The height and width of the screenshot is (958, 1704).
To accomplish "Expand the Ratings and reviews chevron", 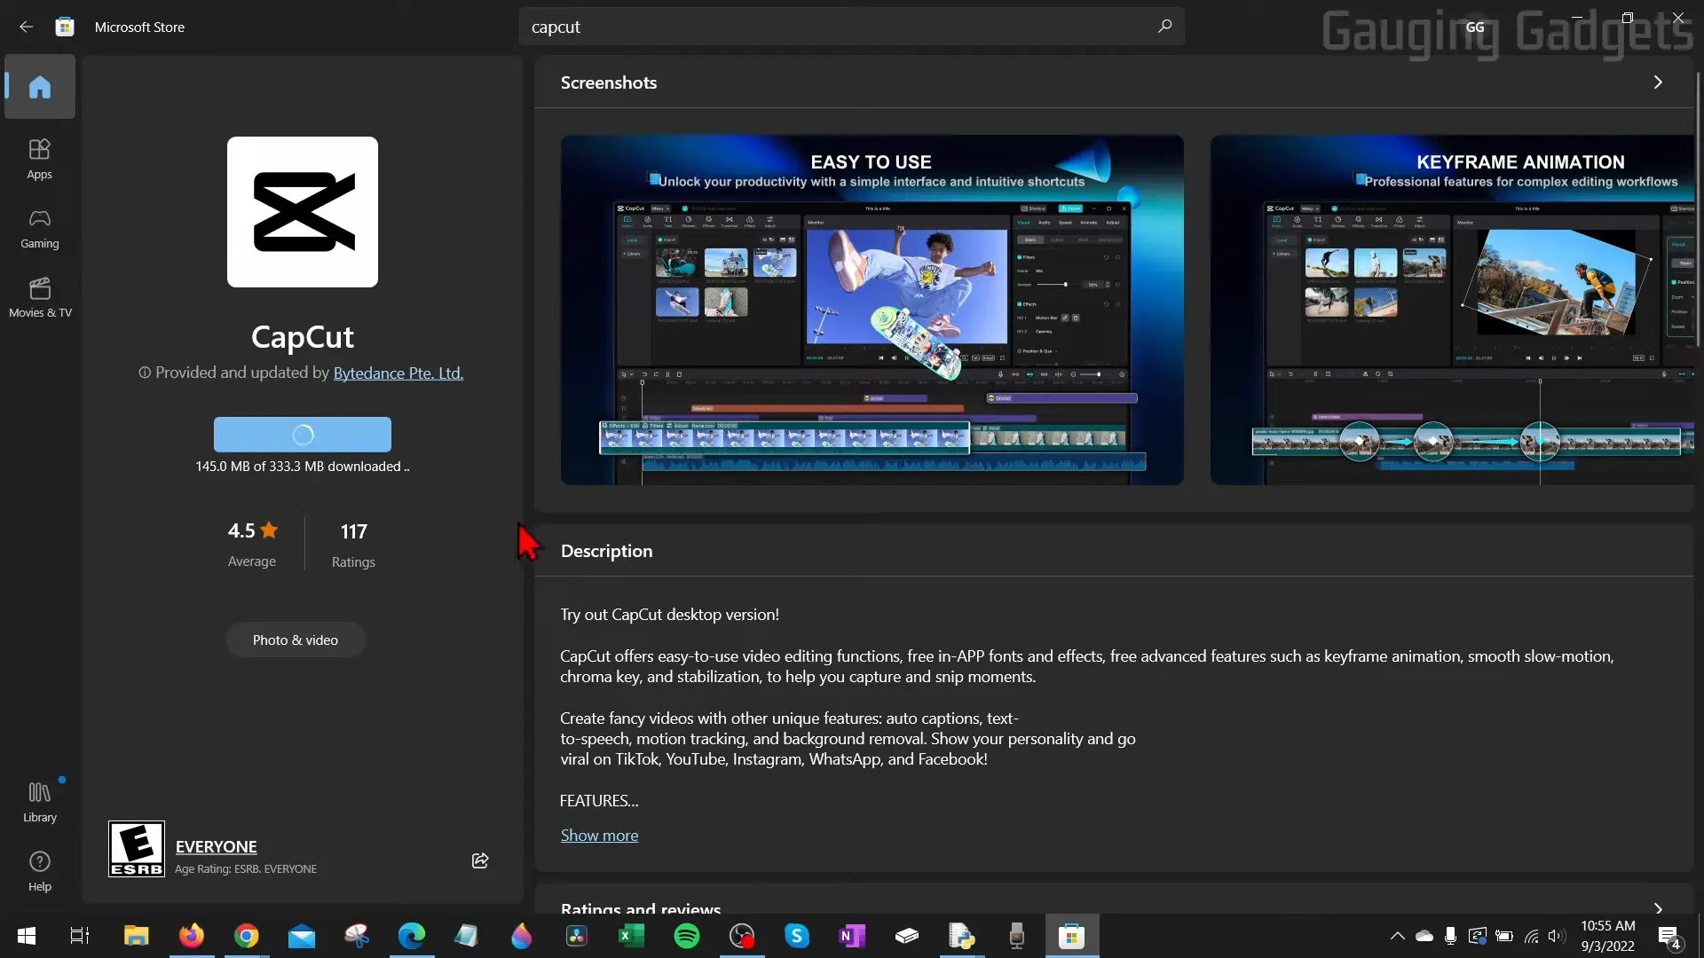I will [x=1657, y=908].
